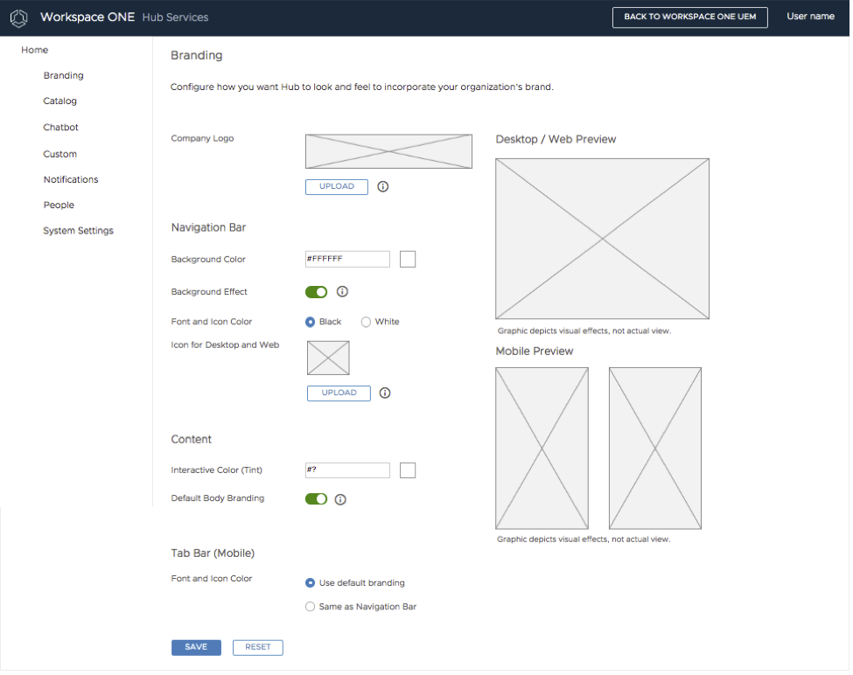Upload Icon for Desktop and Web
The width and height of the screenshot is (853, 675).
(x=340, y=394)
